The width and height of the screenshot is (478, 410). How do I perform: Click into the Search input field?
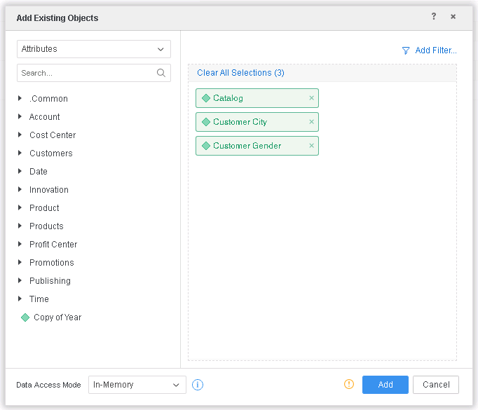tap(84, 73)
